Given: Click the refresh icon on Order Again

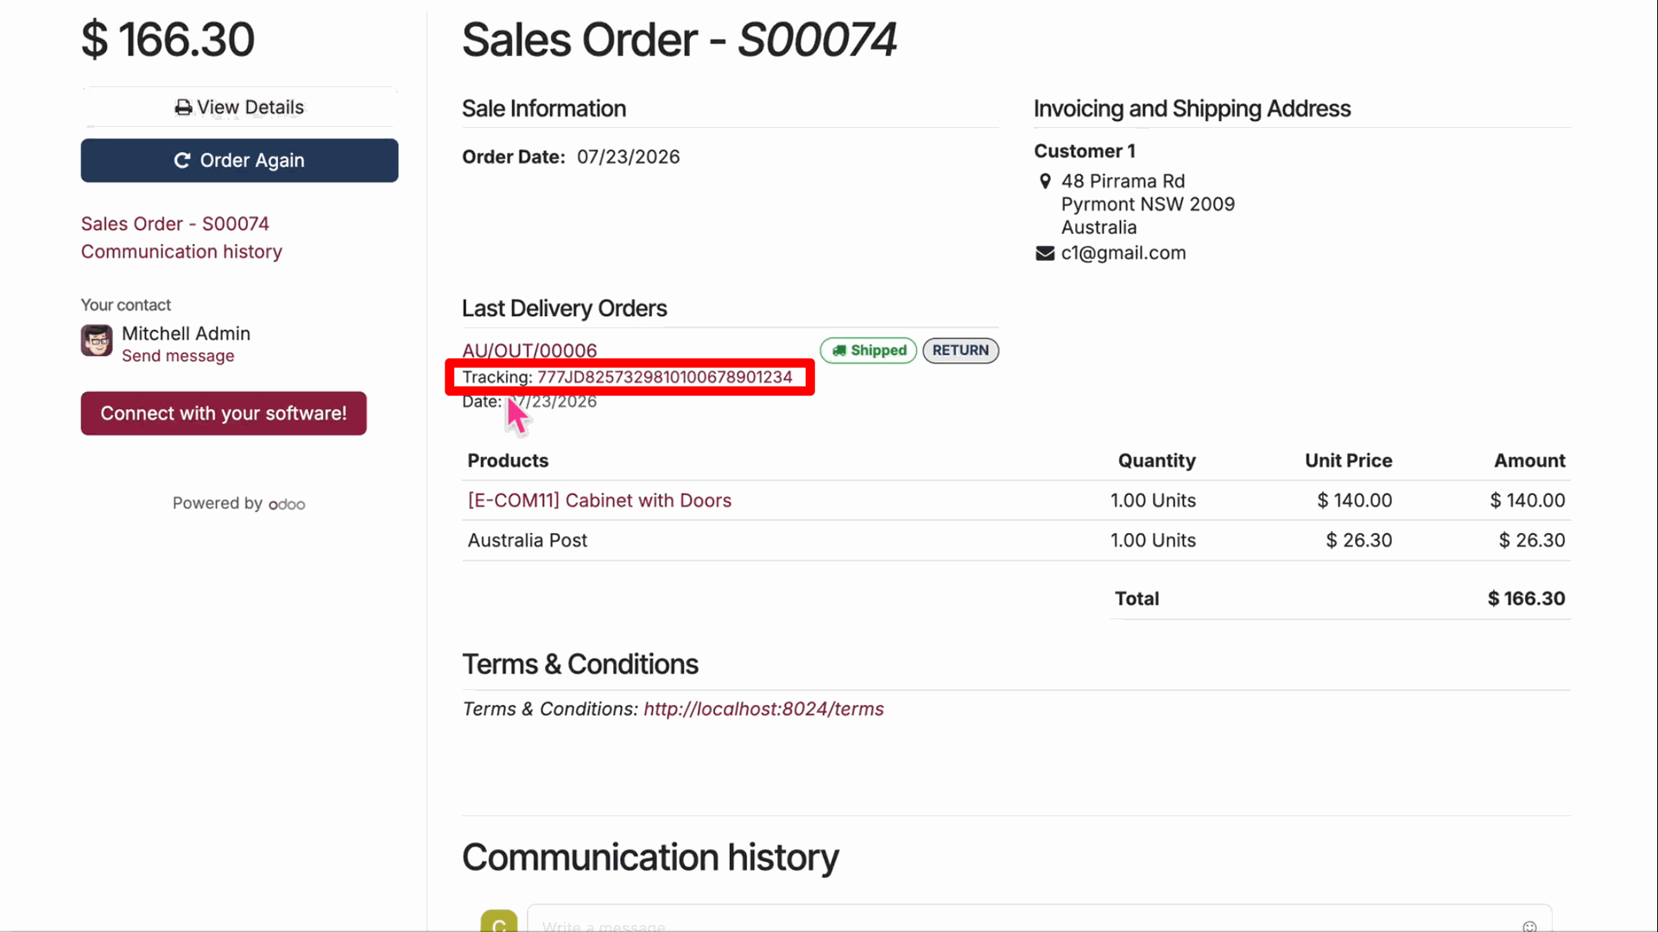Looking at the screenshot, I should pos(182,161).
